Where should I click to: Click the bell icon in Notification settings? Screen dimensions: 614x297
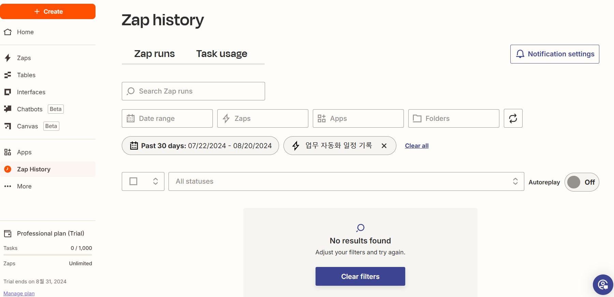(x=520, y=54)
